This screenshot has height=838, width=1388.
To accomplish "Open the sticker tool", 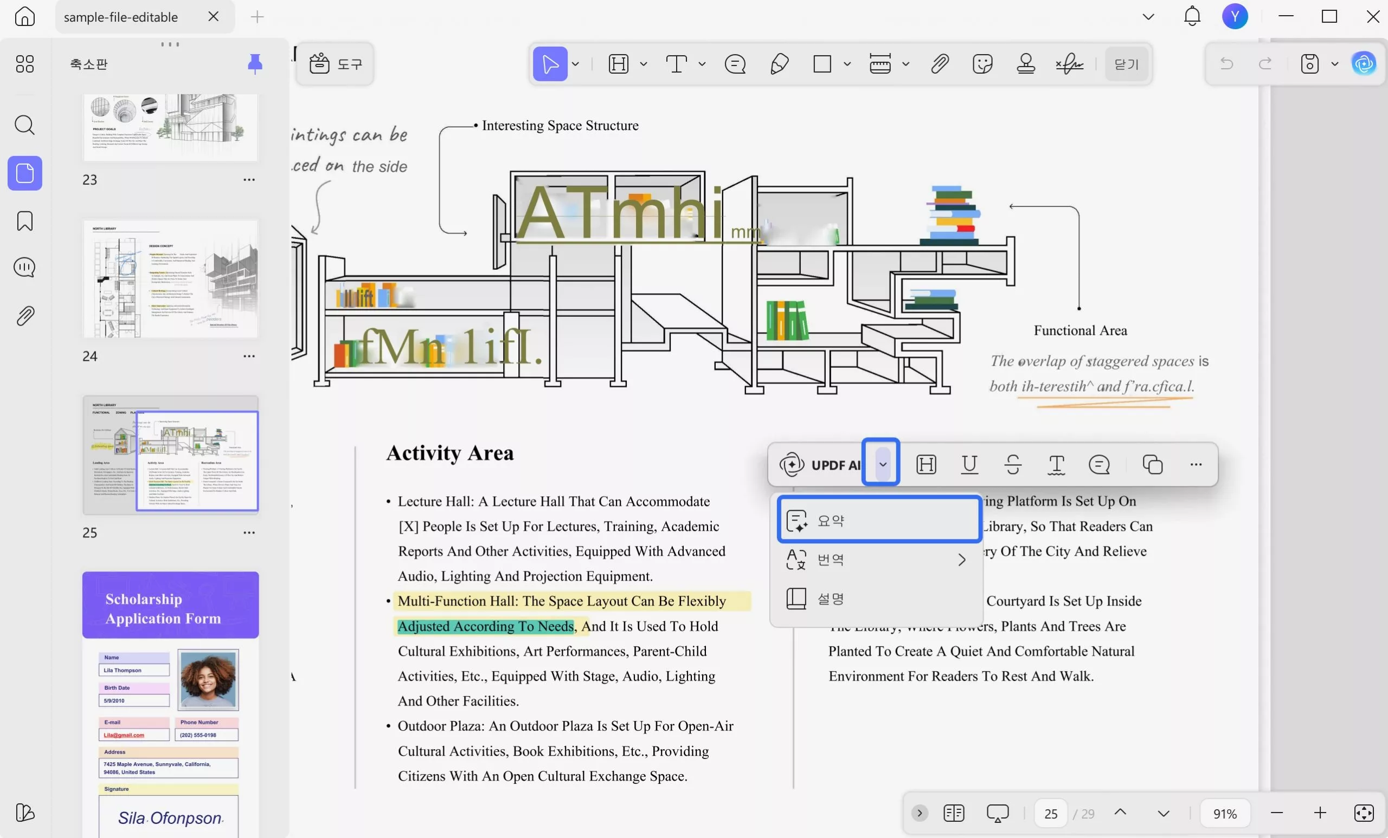I will coord(982,63).
